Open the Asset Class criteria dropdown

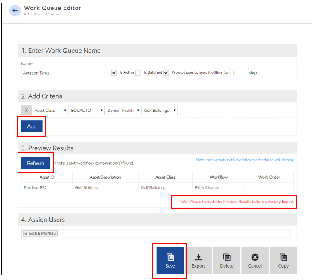(50, 111)
